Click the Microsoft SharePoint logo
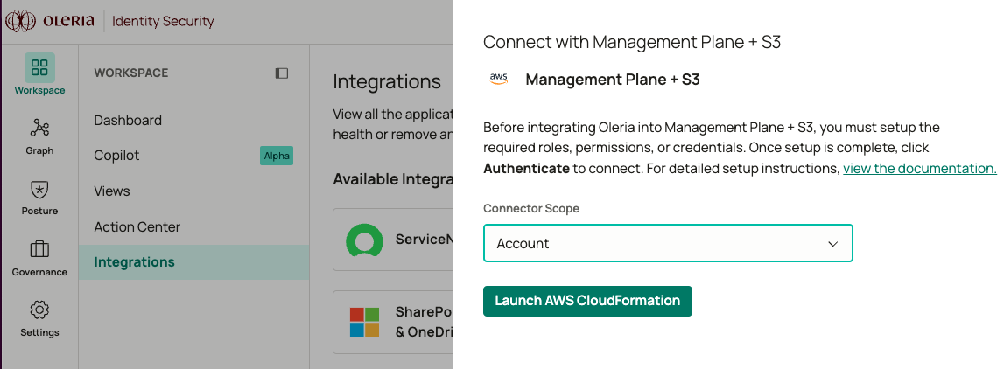The width and height of the screenshot is (1004, 369). point(364,322)
